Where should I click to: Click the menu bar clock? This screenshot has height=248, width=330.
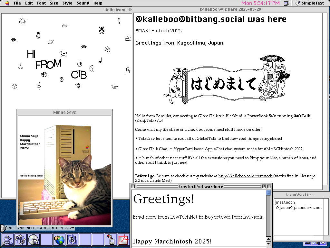(260, 3)
